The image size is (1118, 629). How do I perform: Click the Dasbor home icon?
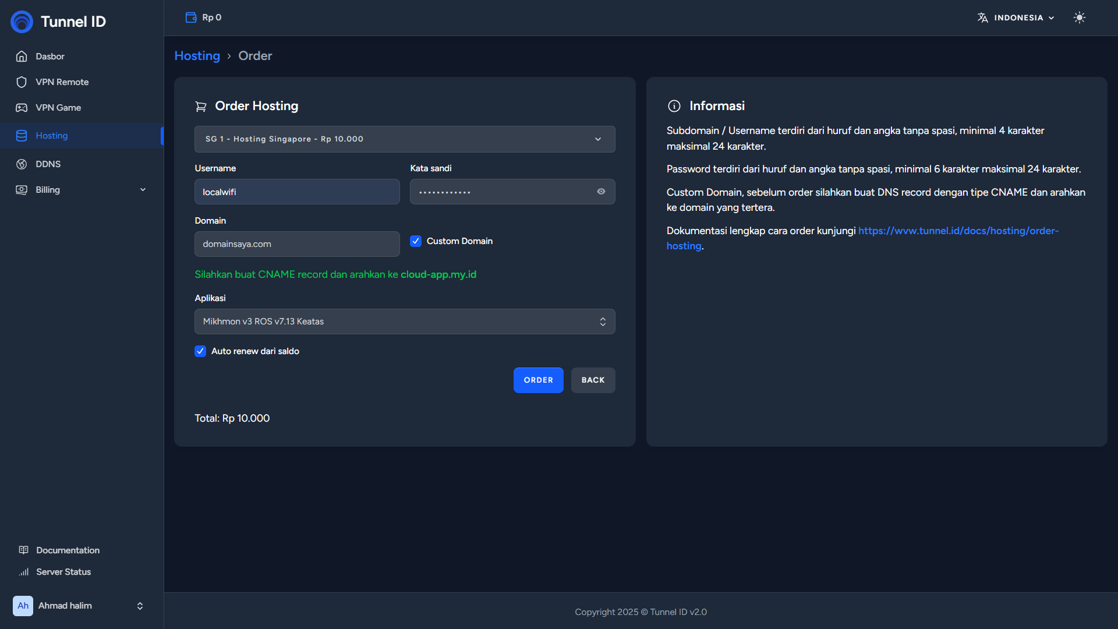point(22,56)
